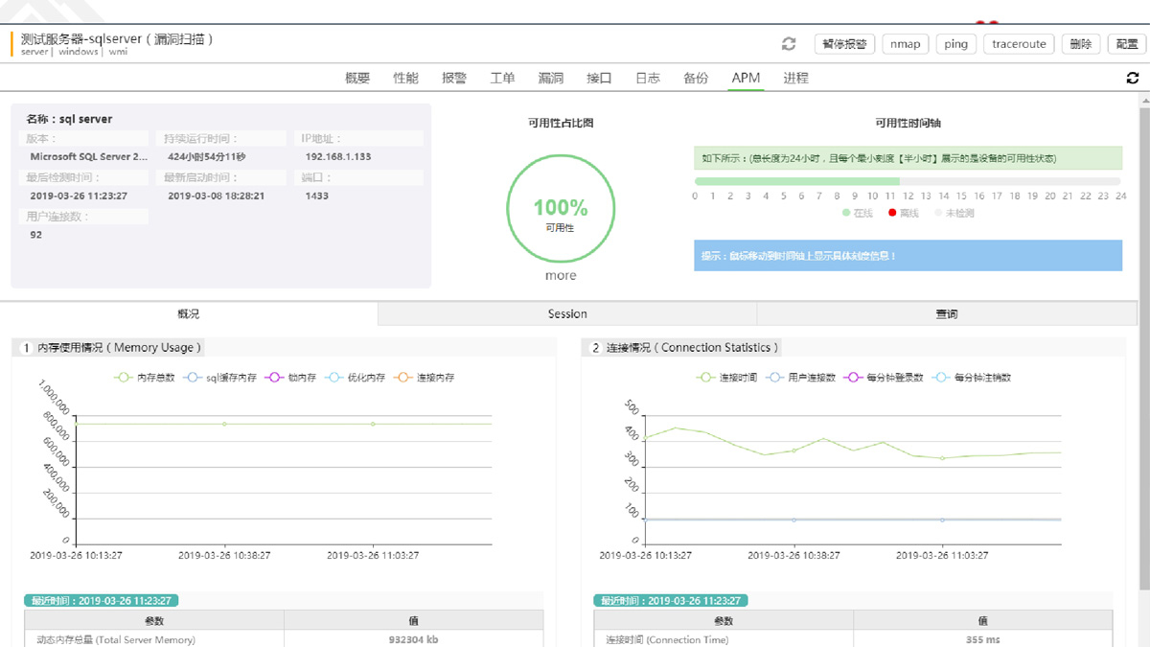This screenshot has height=647, width=1150.
Task: Click last start time 2019-03-08 18:28:21
Action: click(216, 196)
